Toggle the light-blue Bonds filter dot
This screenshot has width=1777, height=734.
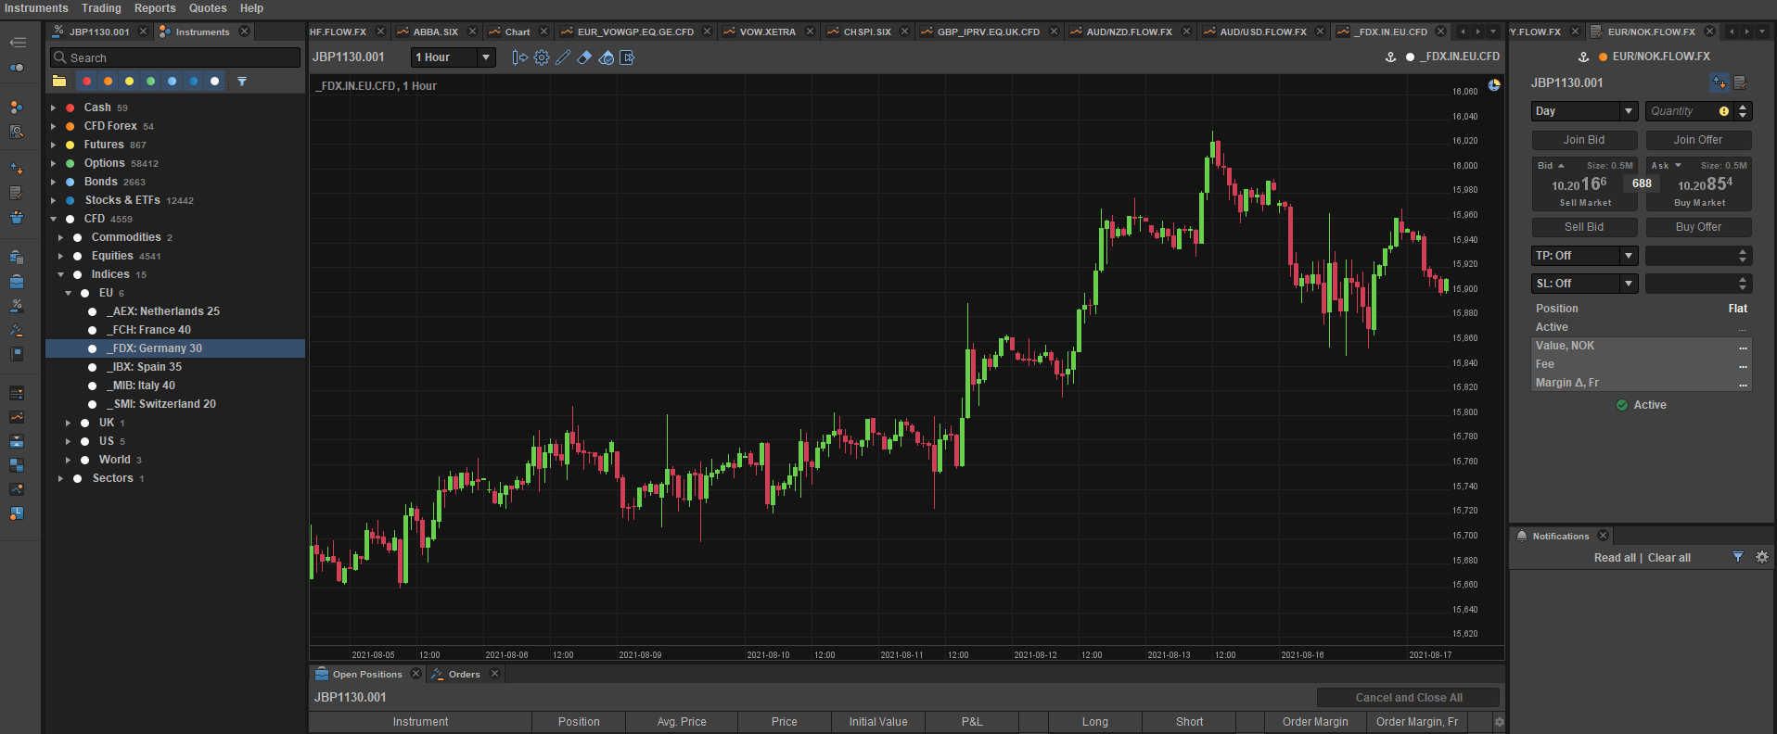173,82
